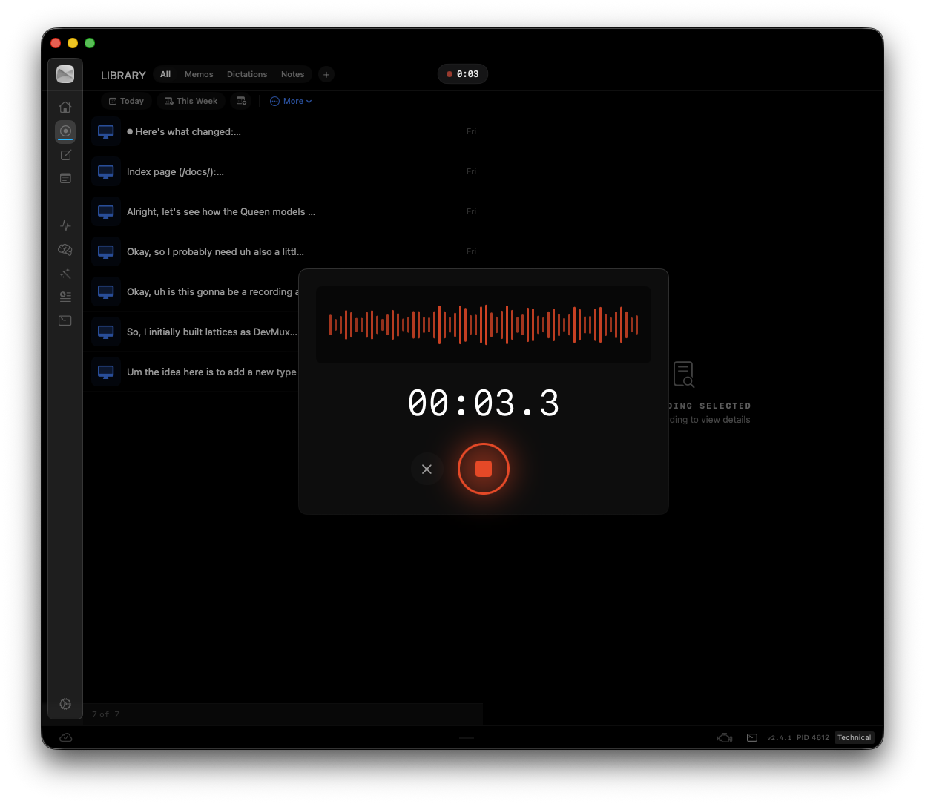The height and width of the screenshot is (804, 925).
Task: Click the PID 4612 status text
Action: coord(813,737)
